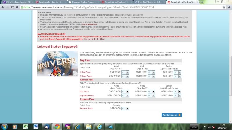Open Yahoo Messenger from the taskbar
232x130 pixels.
coord(68,127)
